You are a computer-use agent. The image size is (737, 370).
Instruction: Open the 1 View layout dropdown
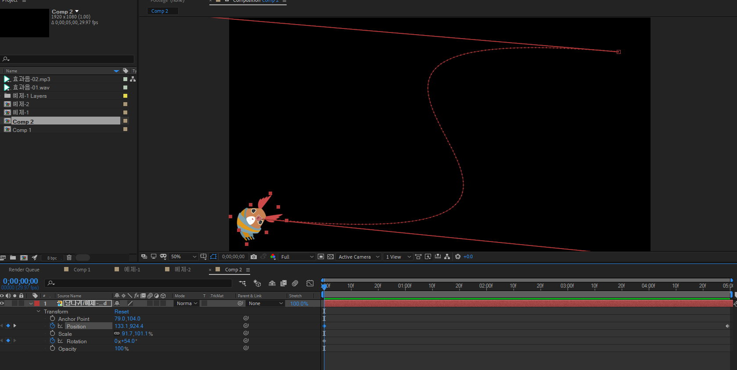(398, 257)
